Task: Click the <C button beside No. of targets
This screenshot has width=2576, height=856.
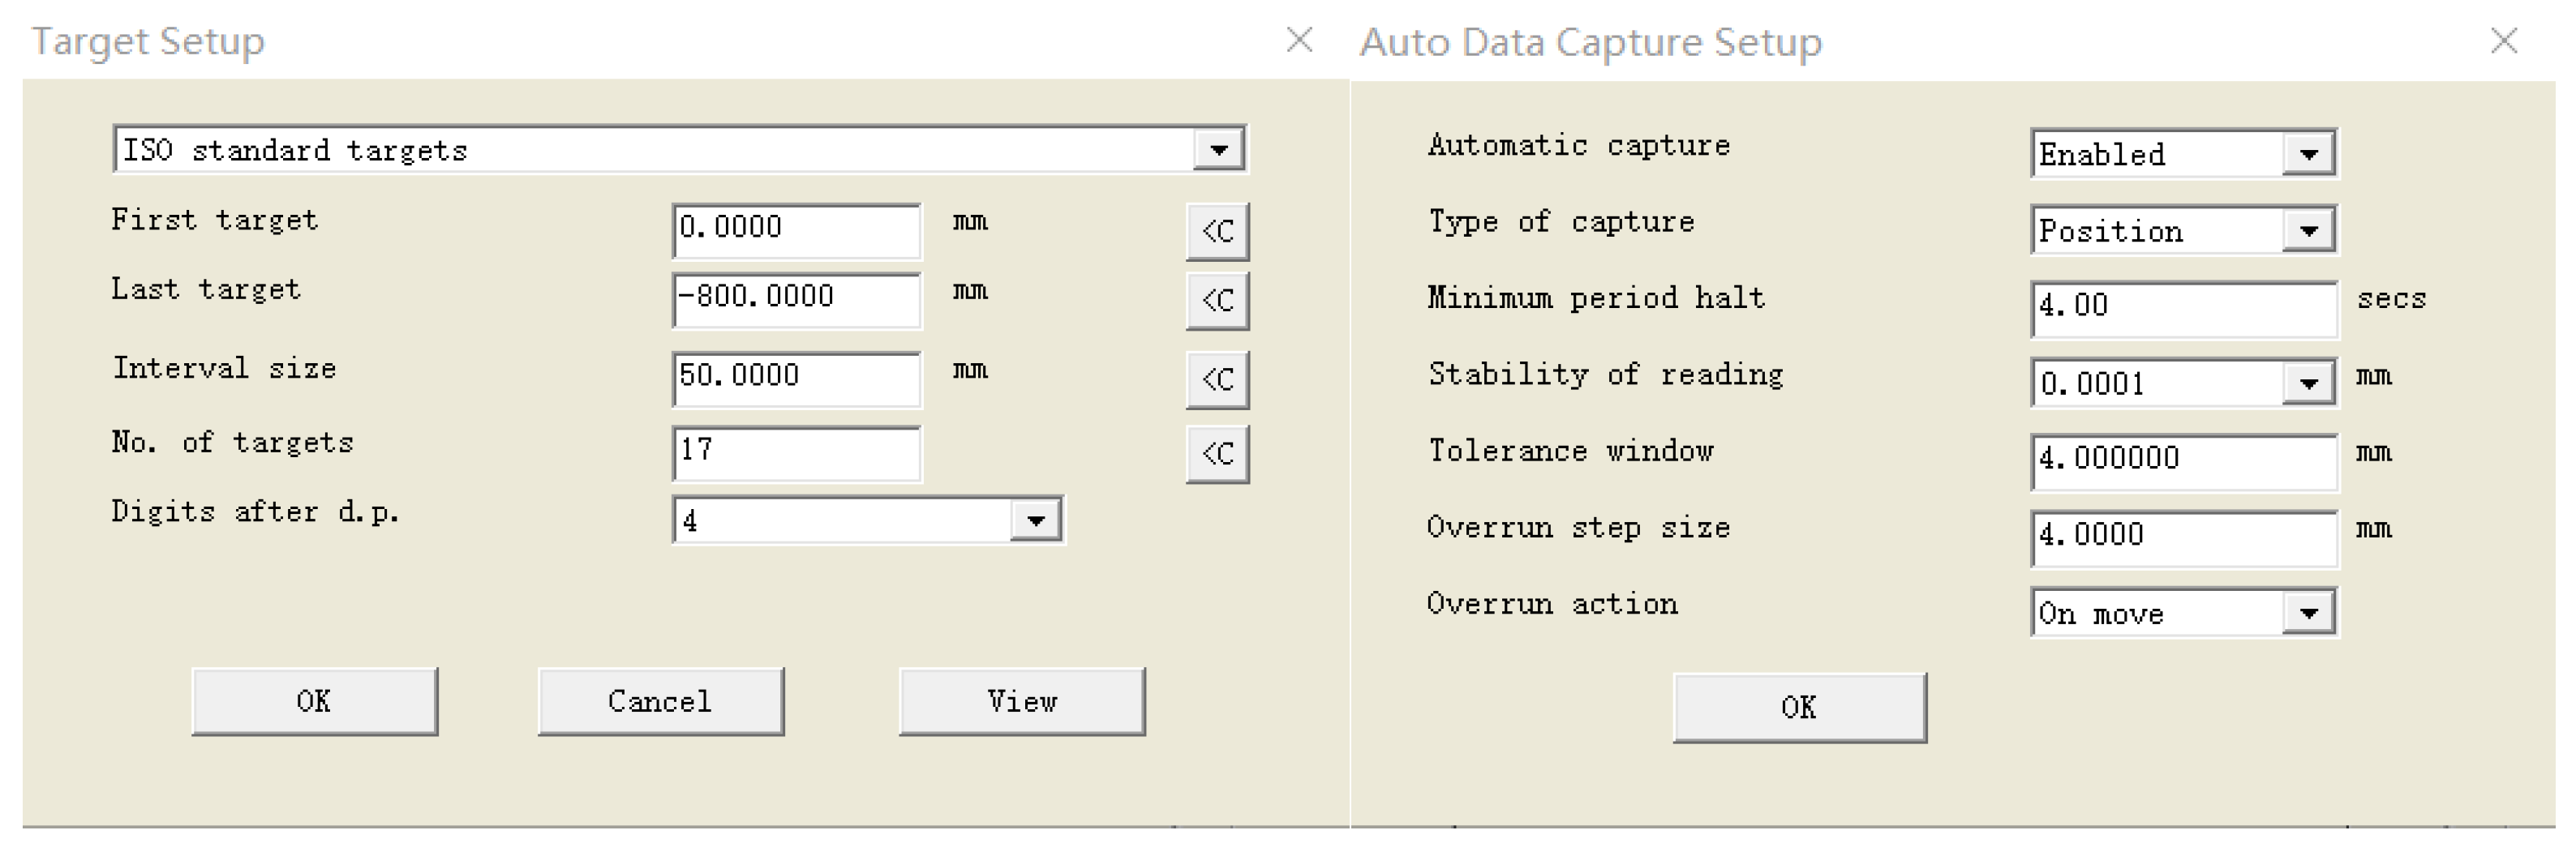Action: (x=1217, y=455)
